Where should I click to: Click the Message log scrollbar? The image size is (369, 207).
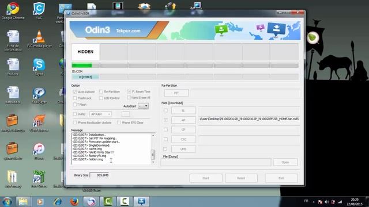tap(153, 149)
